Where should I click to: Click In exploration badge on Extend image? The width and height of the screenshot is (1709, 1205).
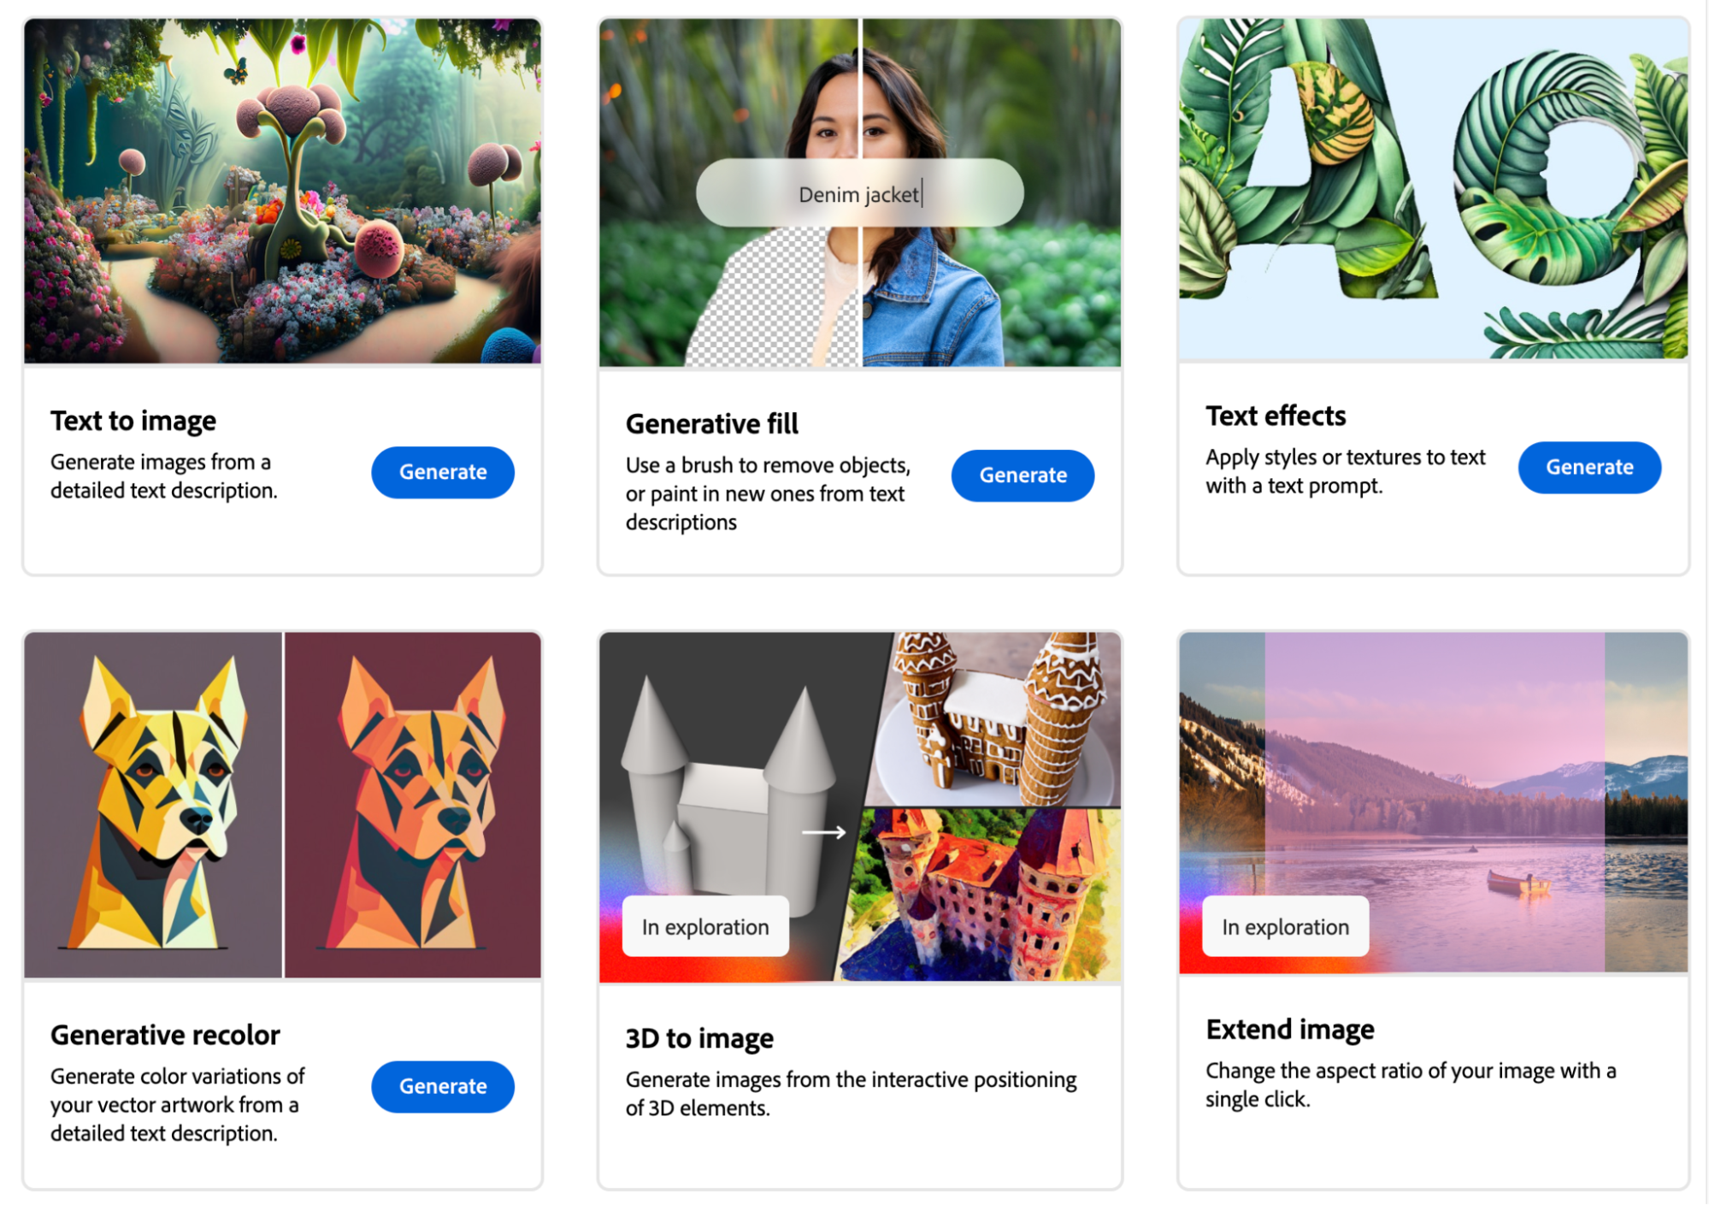1285,927
